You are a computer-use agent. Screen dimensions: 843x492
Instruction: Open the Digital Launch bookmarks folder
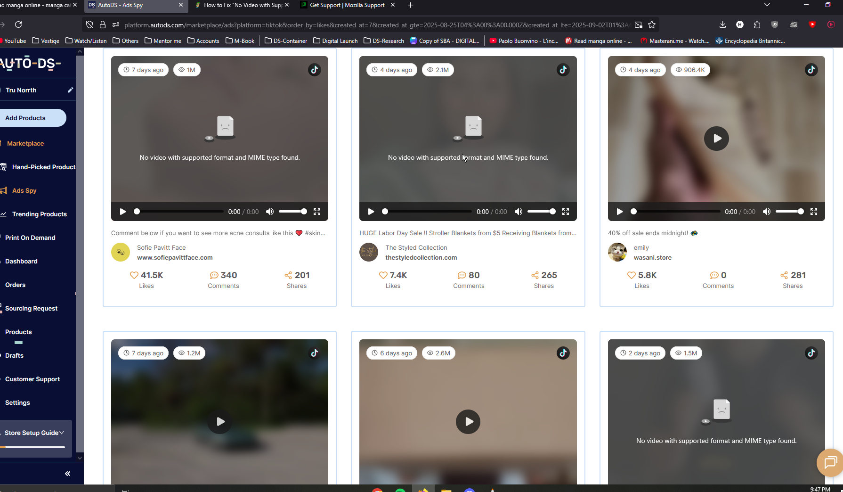click(335, 41)
